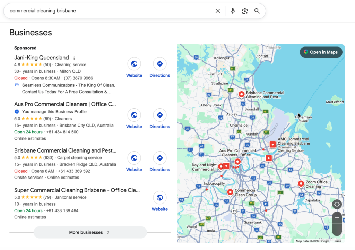Zoom out on the map with the minus button
This screenshot has width=355, height=250.
(337, 230)
